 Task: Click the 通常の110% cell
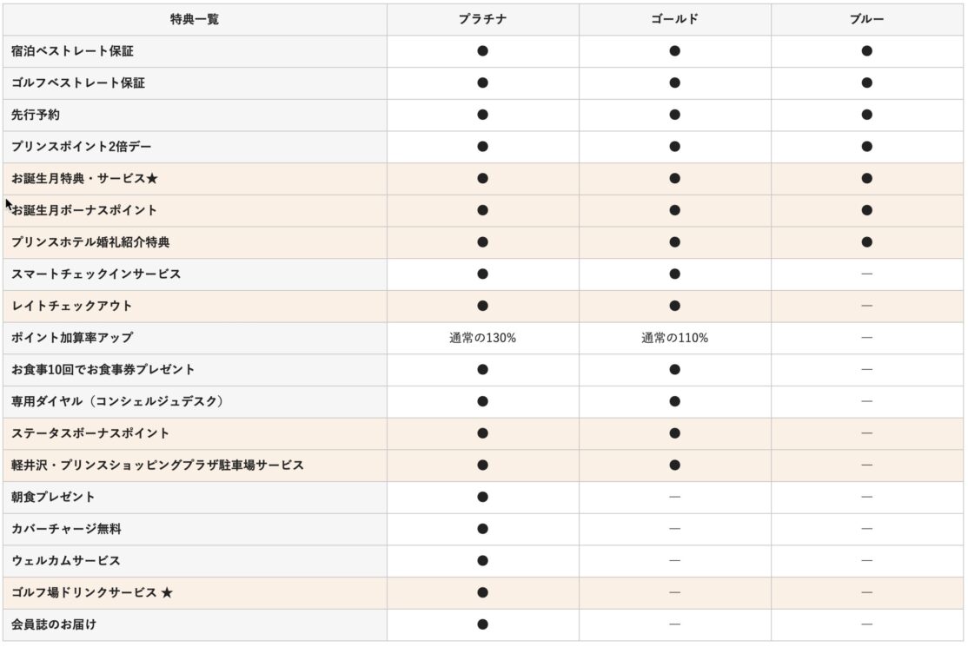click(x=674, y=338)
